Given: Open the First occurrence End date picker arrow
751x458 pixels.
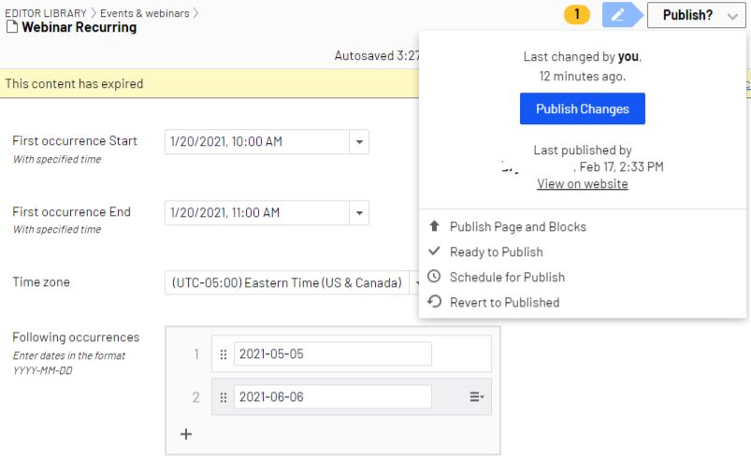Looking at the screenshot, I should [360, 213].
